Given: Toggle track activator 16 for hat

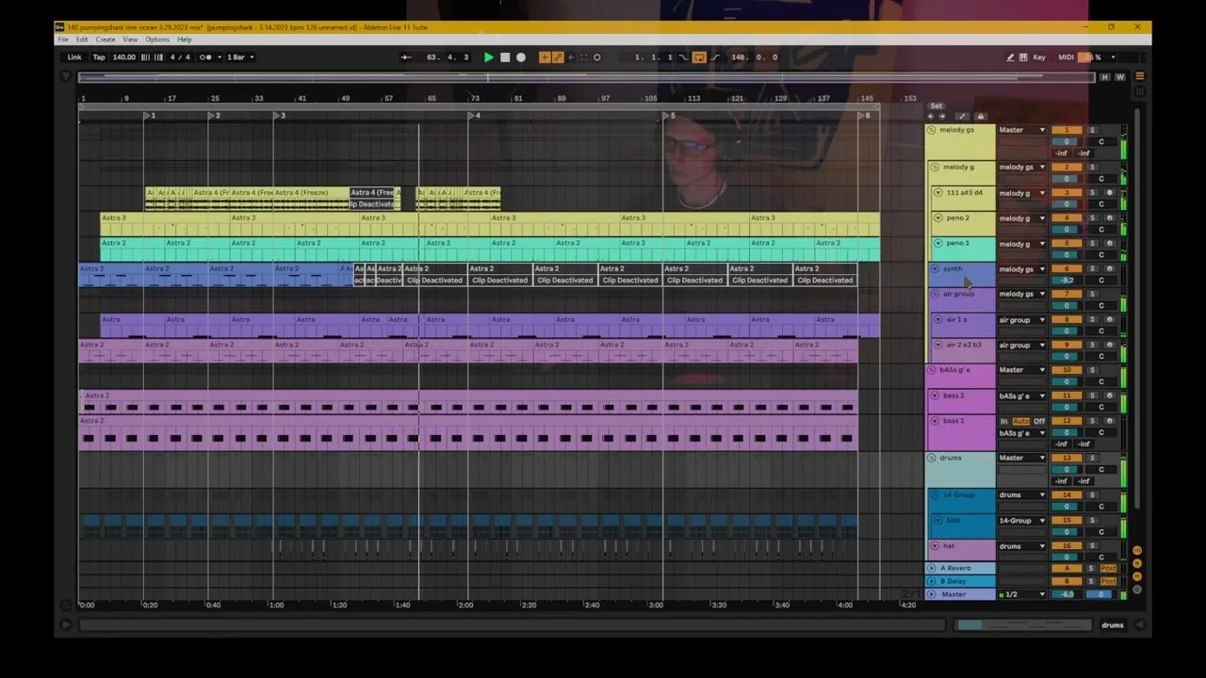Looking at the screenshot, I should tap(1067, 546).
